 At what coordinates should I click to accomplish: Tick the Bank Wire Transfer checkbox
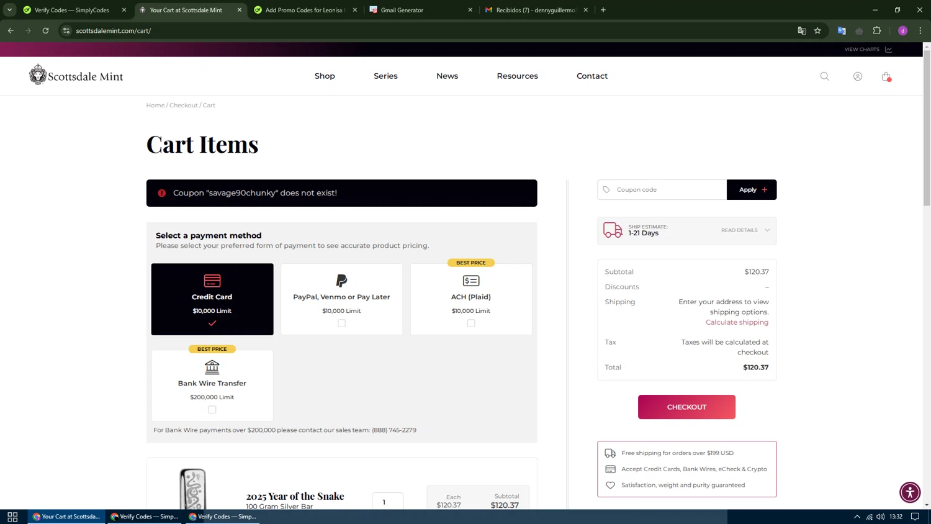tap(212, 409)
